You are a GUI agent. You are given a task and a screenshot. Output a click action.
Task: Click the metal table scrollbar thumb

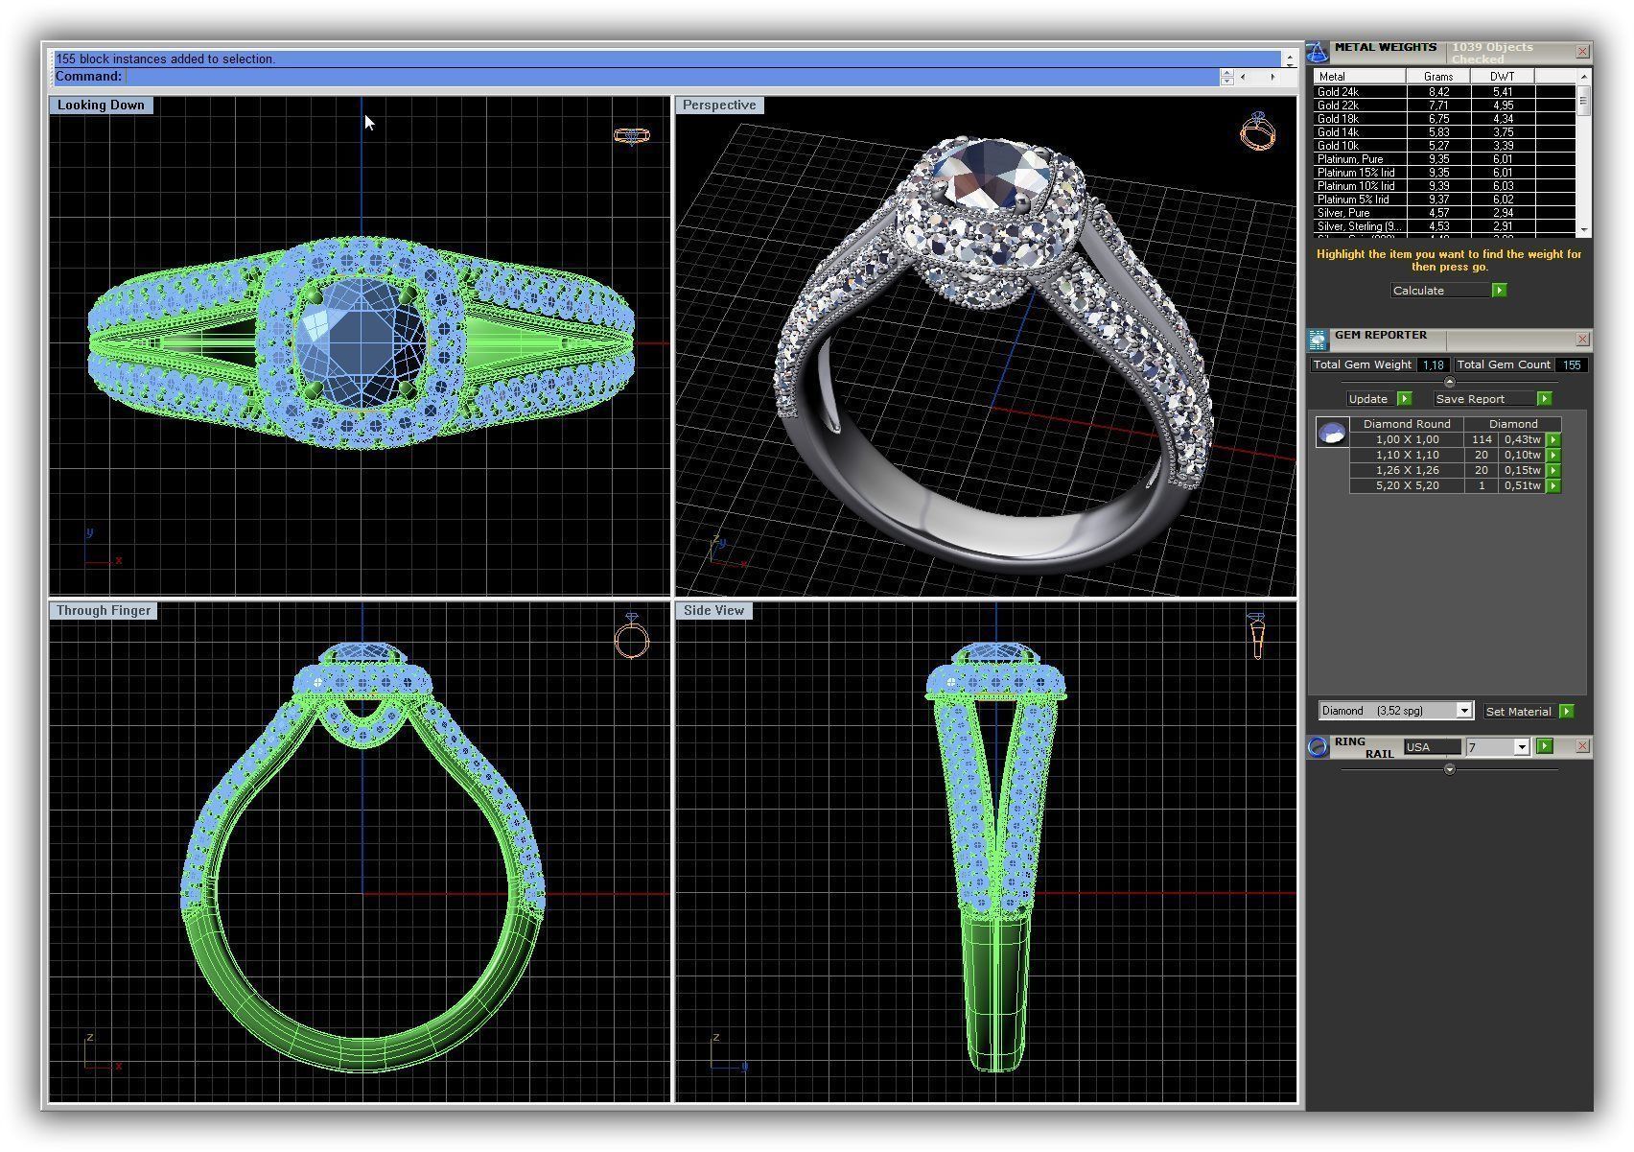[1583, 100]
